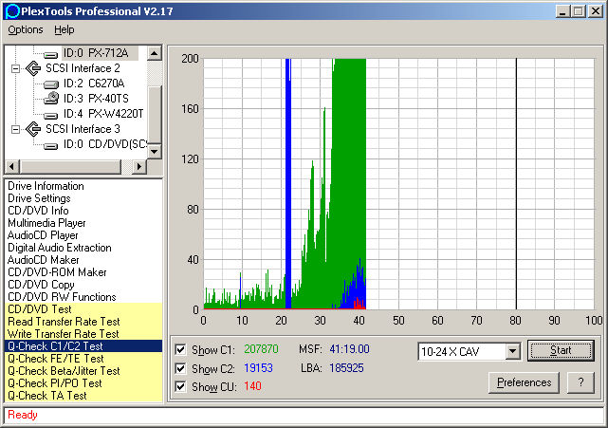Click the SCSI Interface 3 adapter icon
The width and height of the screenshot is (608, 428).
(x=33, y=129)
